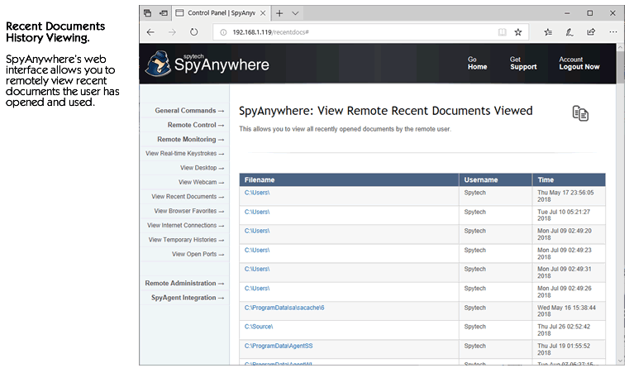The height and width of the screenshot is (368, 629).
Task: Click the tabs you've set aside icon
Action: pos(148,13)
